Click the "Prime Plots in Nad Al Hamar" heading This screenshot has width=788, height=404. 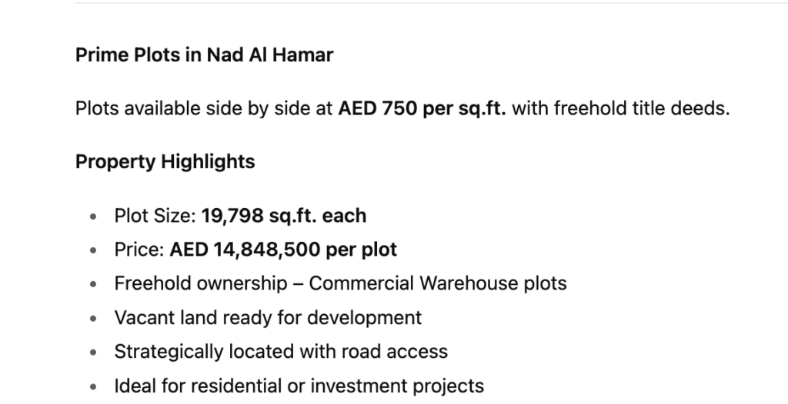pyautogui.click(x=204, y=55)
